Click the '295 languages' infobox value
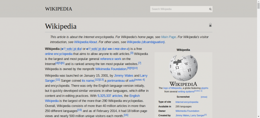 pos(183,106)
